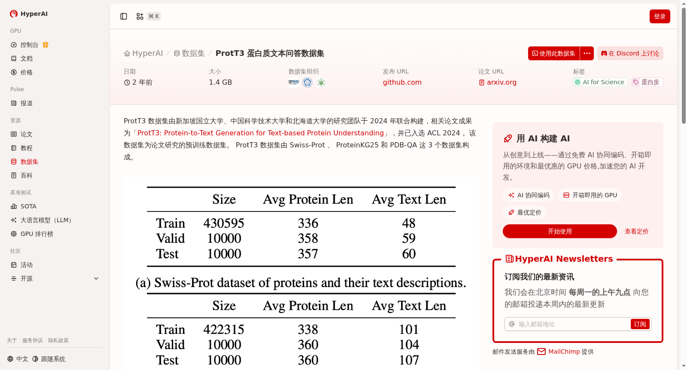The width and height of the screenshot is (687, 370).
Task: Expand the 开源 sidebar chevron
Action: (96, 278)
